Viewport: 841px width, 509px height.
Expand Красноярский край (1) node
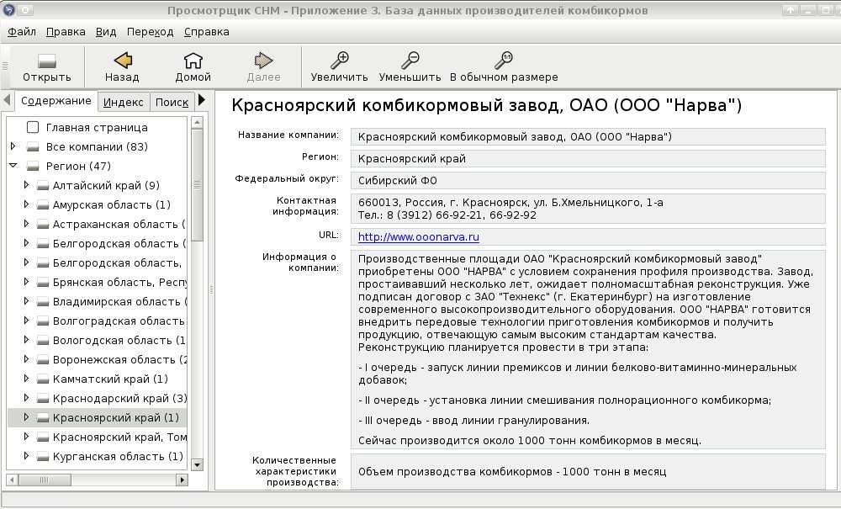point(26,416)
